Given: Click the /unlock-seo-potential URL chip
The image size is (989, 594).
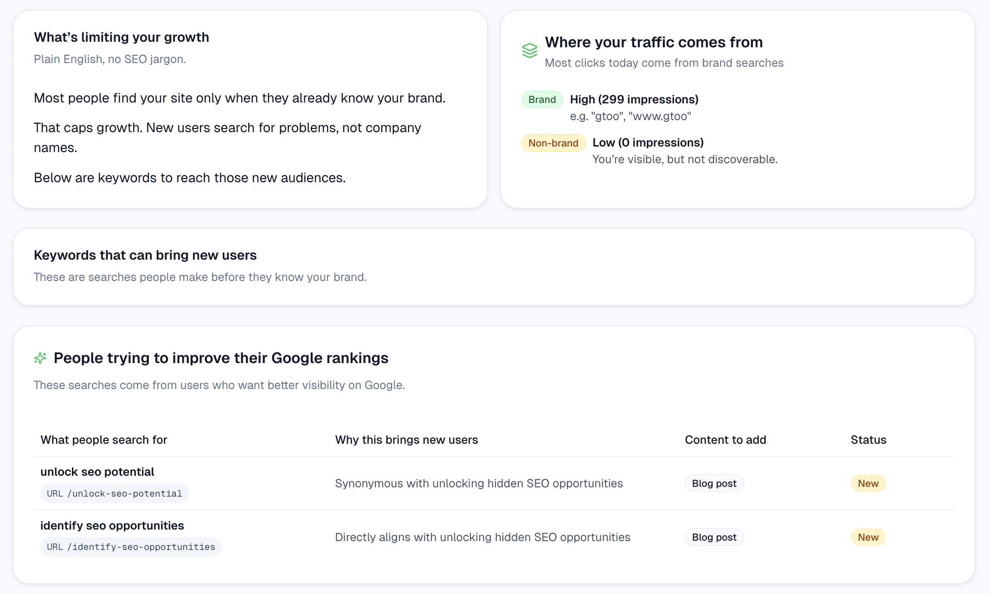Looking at the screenshot, I should (115, 493).
